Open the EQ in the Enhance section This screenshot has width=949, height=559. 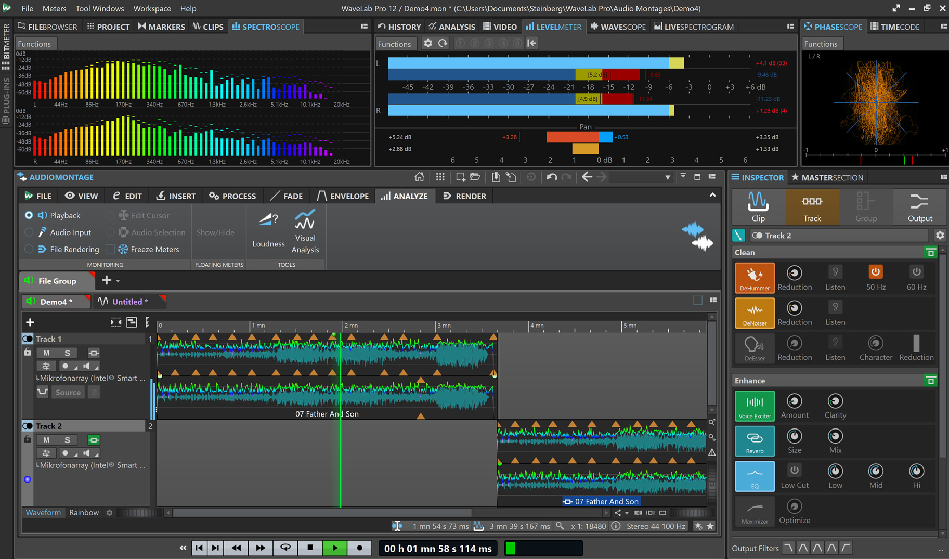[x=754, y=476]
